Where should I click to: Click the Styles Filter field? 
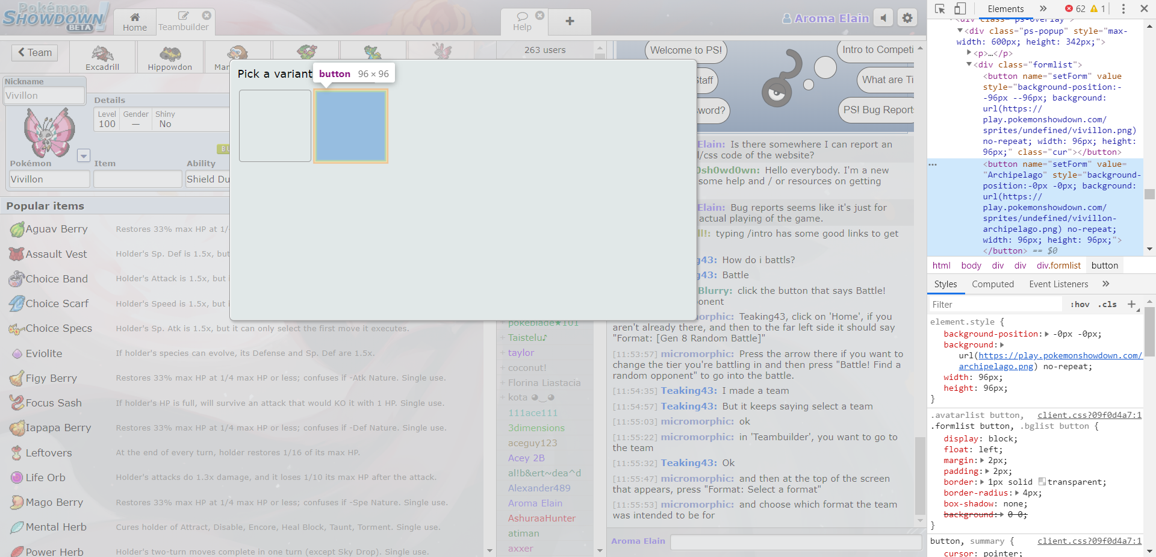tap(996, 305)
